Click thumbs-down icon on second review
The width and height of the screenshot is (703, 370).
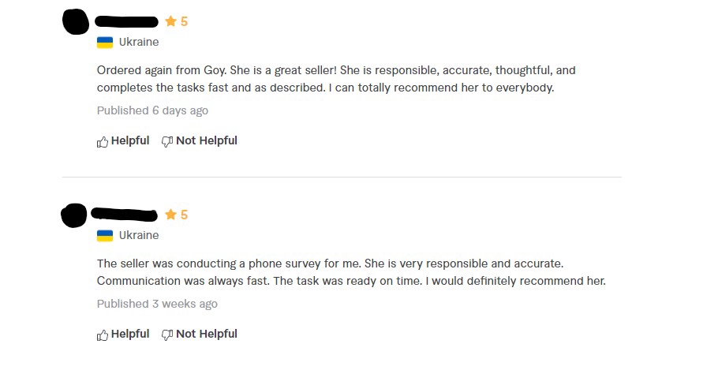point(167,335)
